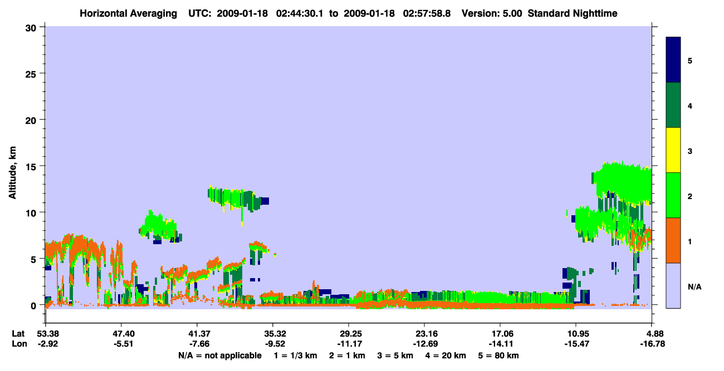Viewport: 724px width, 371px height.
Task: Click the y-axis tick label 15
Action: click(x=32, y=166)
